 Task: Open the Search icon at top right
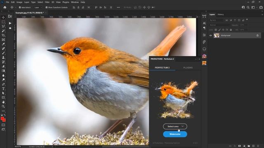[248, 7]
